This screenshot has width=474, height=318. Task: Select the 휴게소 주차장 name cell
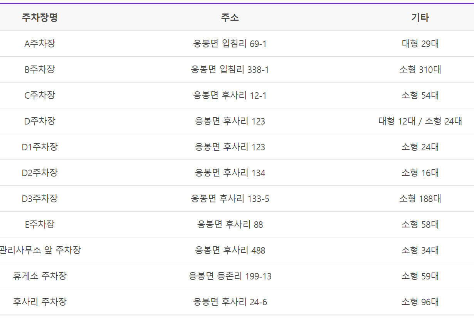click(x=40, y=276)
